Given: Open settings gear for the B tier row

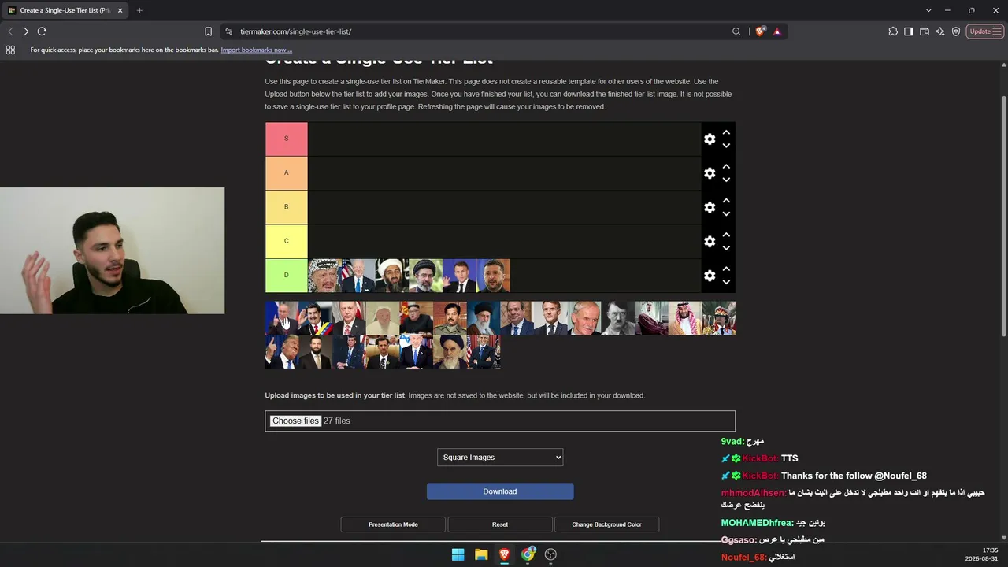Looking at the screenshot, I should [x=710, y=207].
